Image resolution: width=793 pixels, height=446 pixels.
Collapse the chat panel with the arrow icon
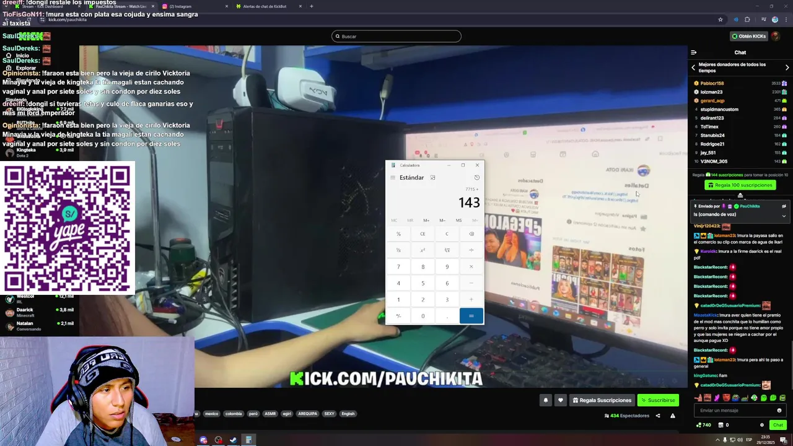(694, 53)
